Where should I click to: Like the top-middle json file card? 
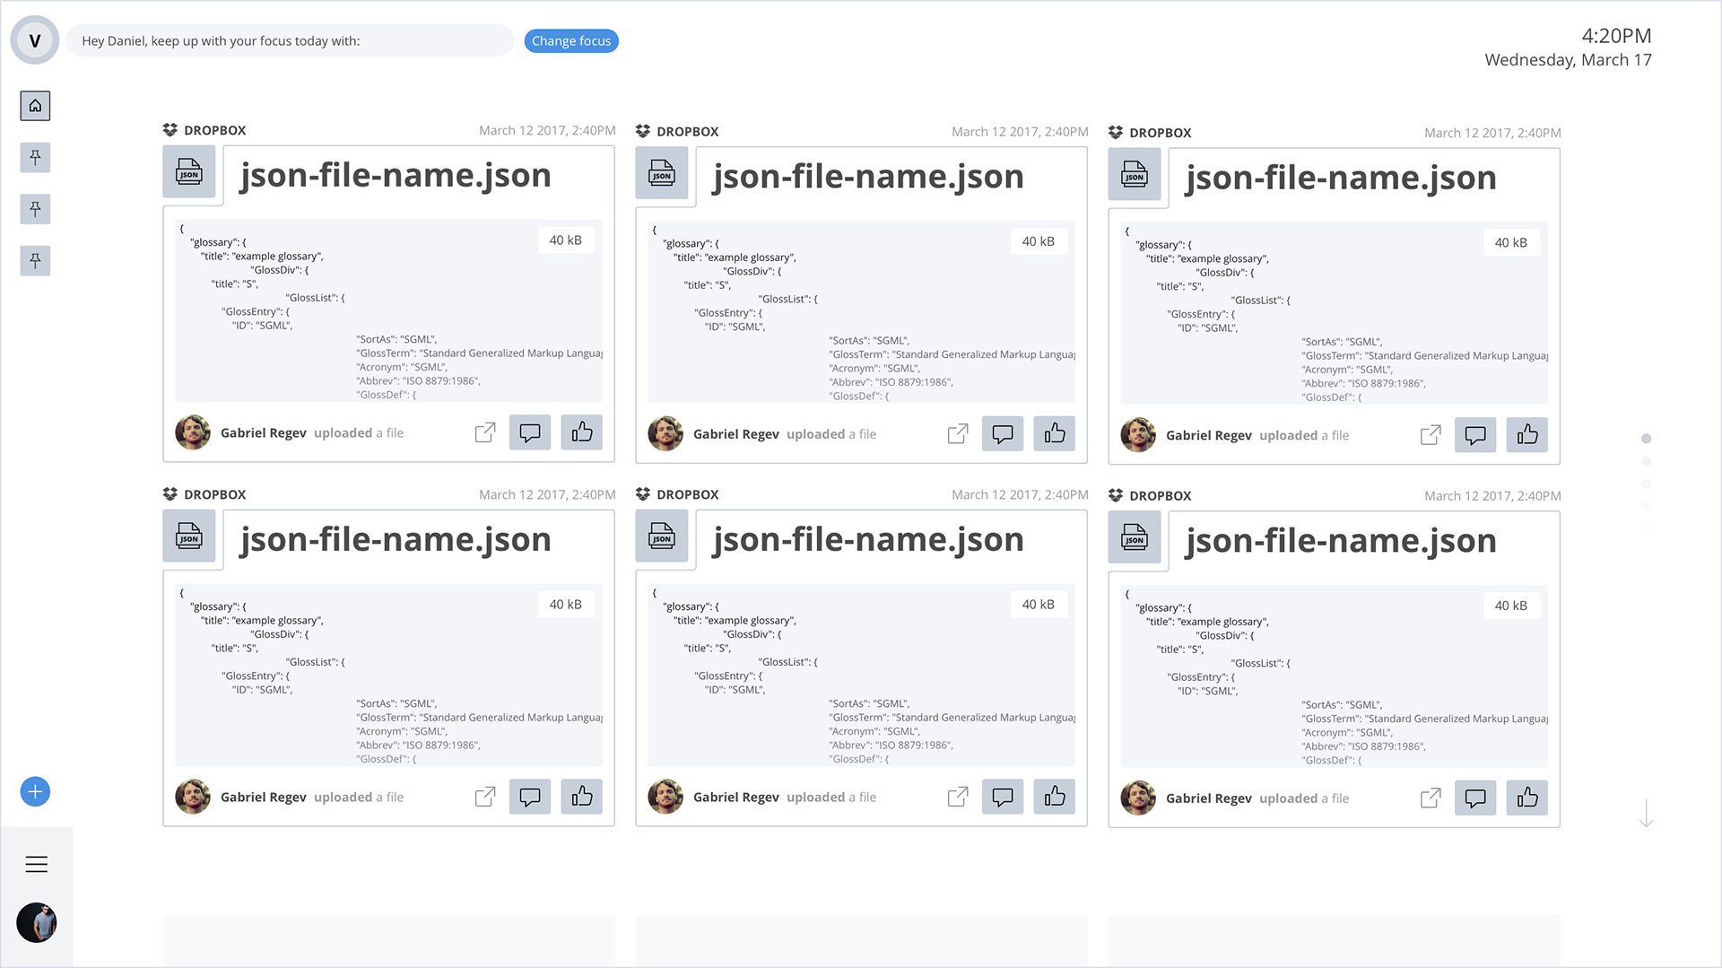coord(1055,434)
